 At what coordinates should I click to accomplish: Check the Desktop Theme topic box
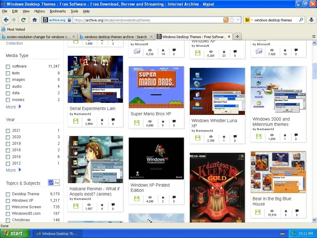[x=8, y=194]
